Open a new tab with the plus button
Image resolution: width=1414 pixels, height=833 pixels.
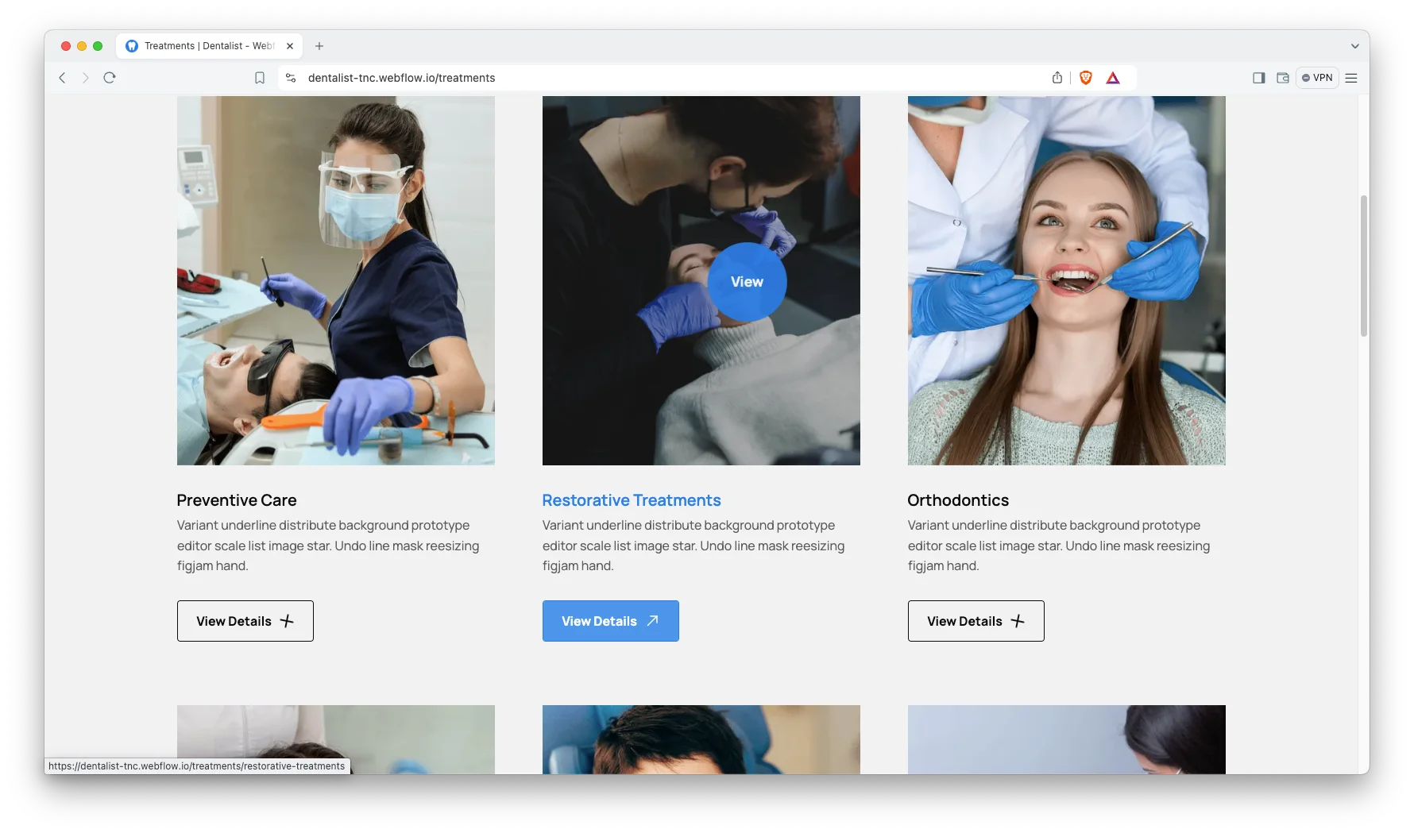point(319,46)
